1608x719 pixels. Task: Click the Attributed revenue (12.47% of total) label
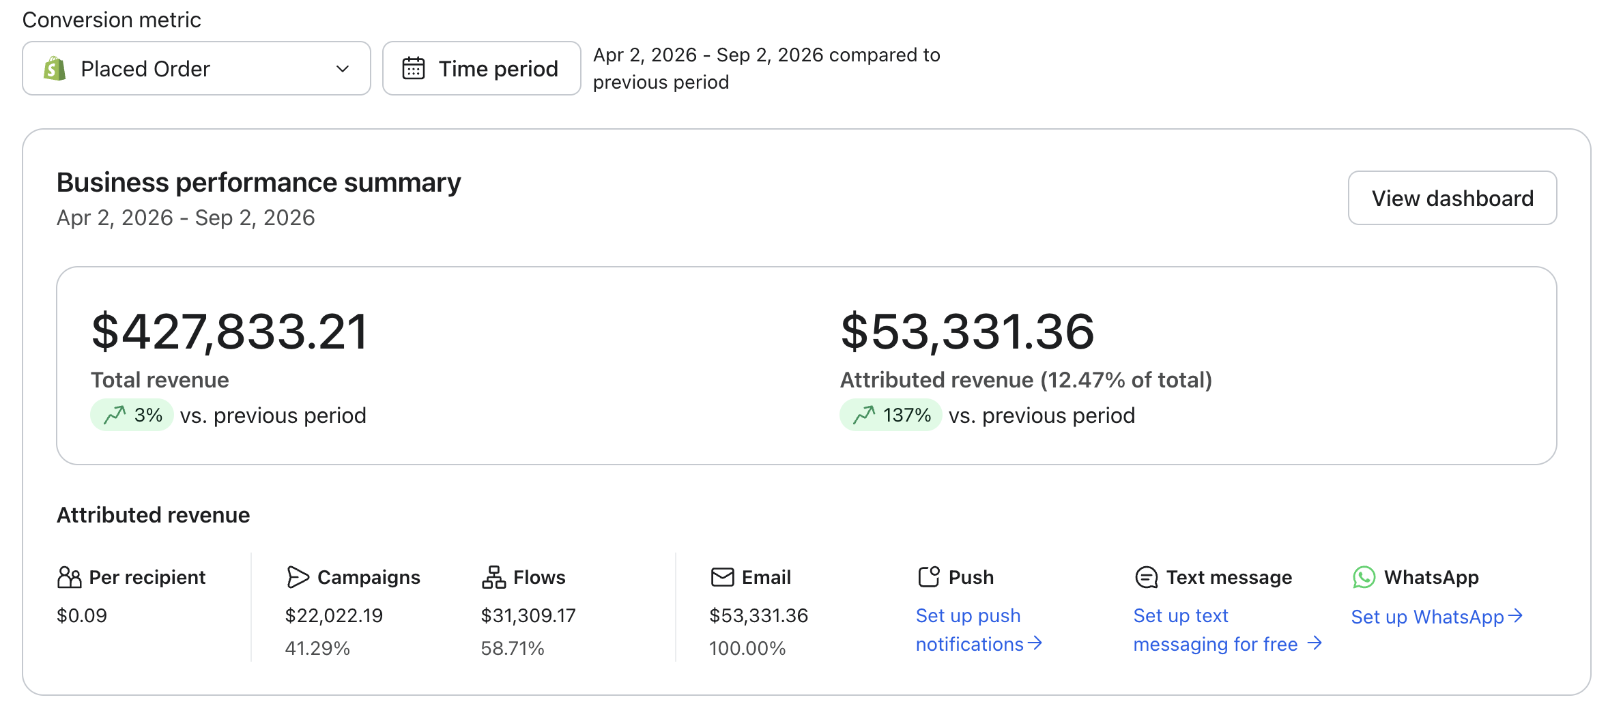click(x=1026, y=380)
